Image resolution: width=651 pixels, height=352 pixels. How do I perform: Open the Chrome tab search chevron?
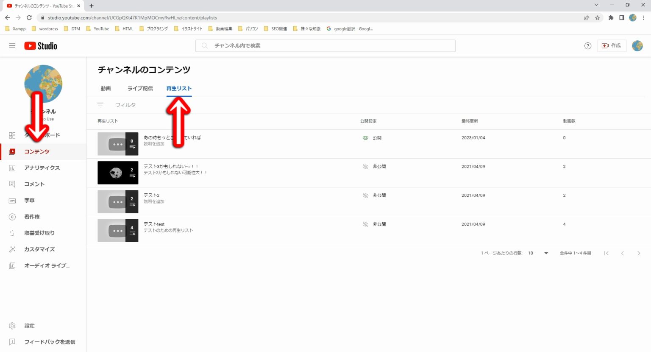pyautogui.click(x=596, y=5)
